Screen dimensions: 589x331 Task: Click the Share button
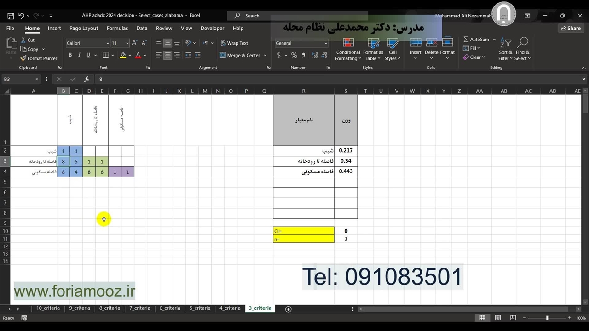pyautogui.click(x=570, y=28)
